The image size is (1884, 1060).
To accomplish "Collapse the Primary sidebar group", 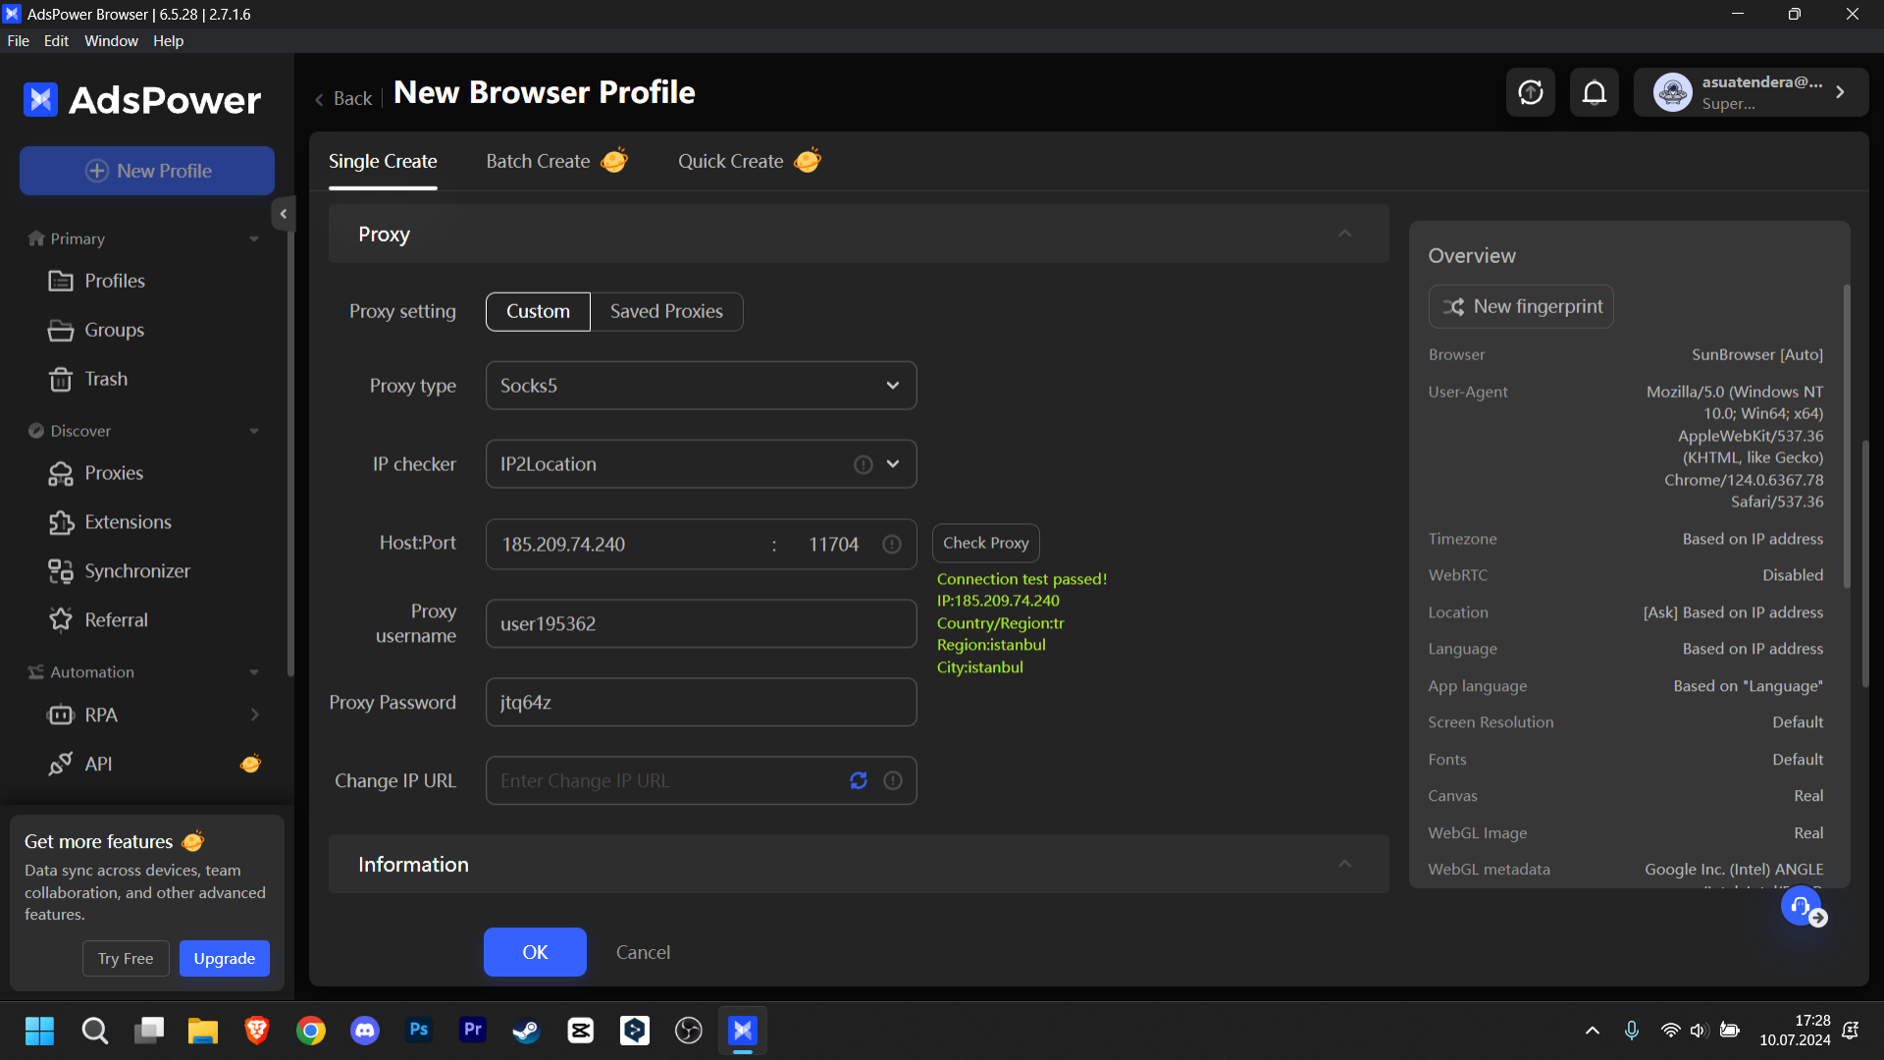I will tap(254, 239).
